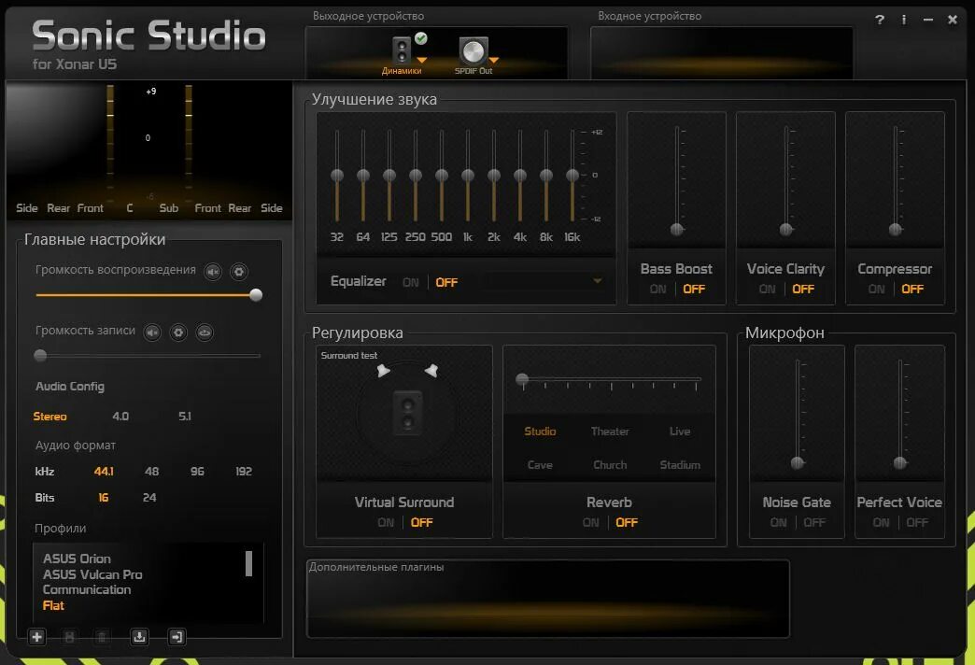Click the 16k equalizer band slider
The image size is (975, 665).
click(572, 176)
